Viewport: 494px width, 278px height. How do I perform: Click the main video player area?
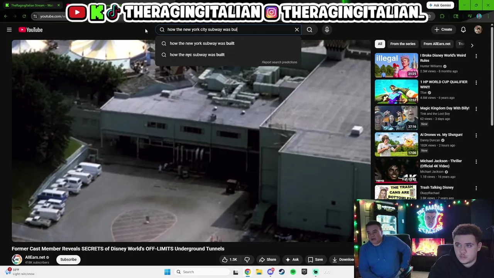(x=191, y=141)
